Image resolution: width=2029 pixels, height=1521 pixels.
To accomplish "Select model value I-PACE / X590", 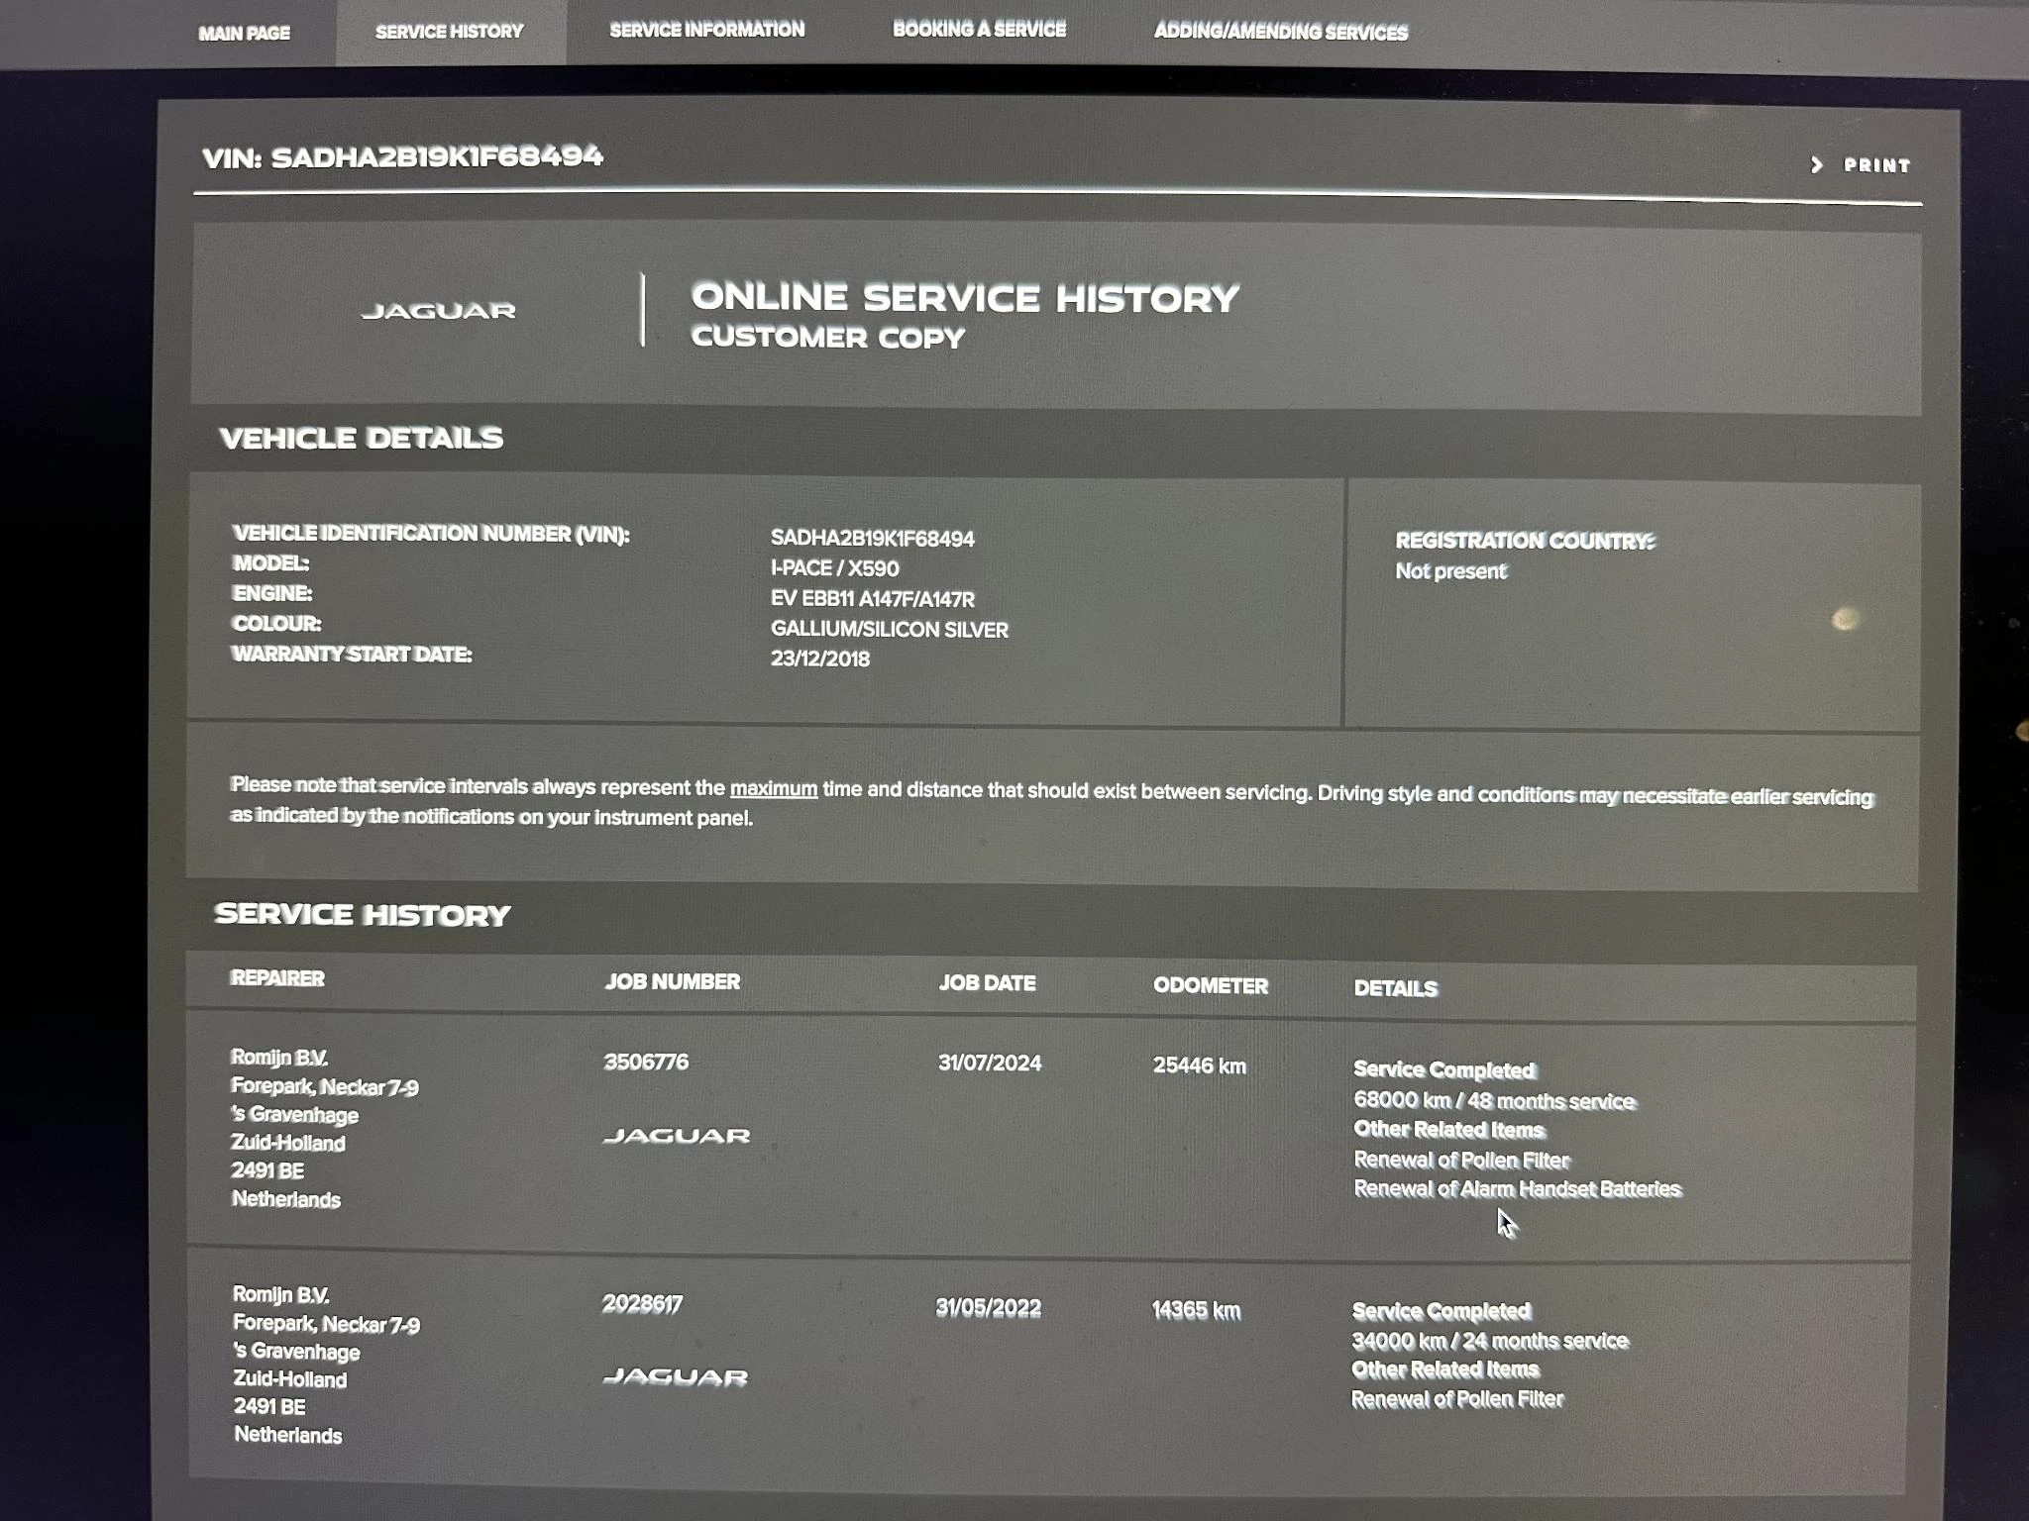I will 834,568.
